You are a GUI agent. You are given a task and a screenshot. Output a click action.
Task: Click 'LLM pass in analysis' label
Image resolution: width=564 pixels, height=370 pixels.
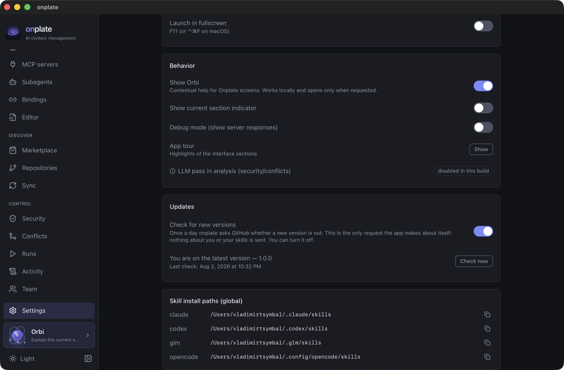click(x=234, y=171)
